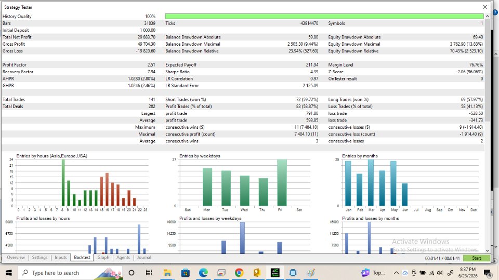The width and height of the screenshot is (499, 280).
Task: Click the Sharpe Ratio value 4.39
Action: point(314,72)
